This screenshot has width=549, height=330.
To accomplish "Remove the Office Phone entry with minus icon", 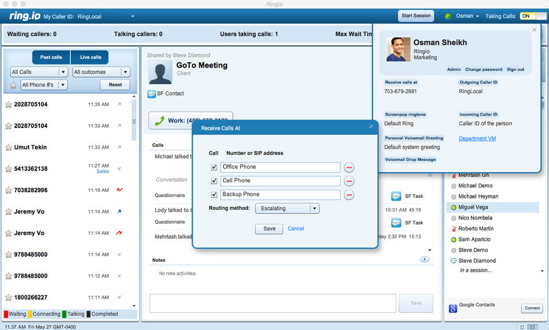I will click(349, 168).
